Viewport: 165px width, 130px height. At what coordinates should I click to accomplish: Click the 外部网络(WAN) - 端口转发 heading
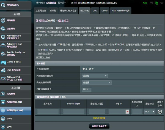pos(52,21)
